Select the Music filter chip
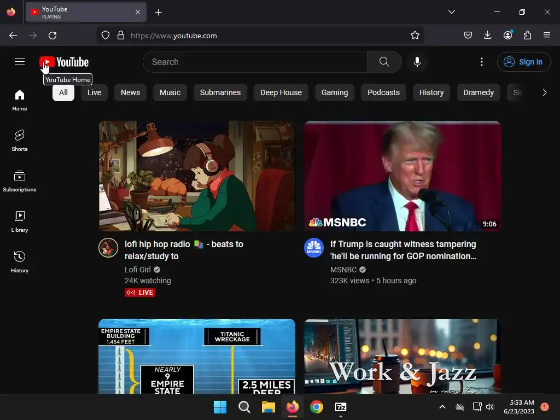 pyautogui.click(x=170, y=92)
